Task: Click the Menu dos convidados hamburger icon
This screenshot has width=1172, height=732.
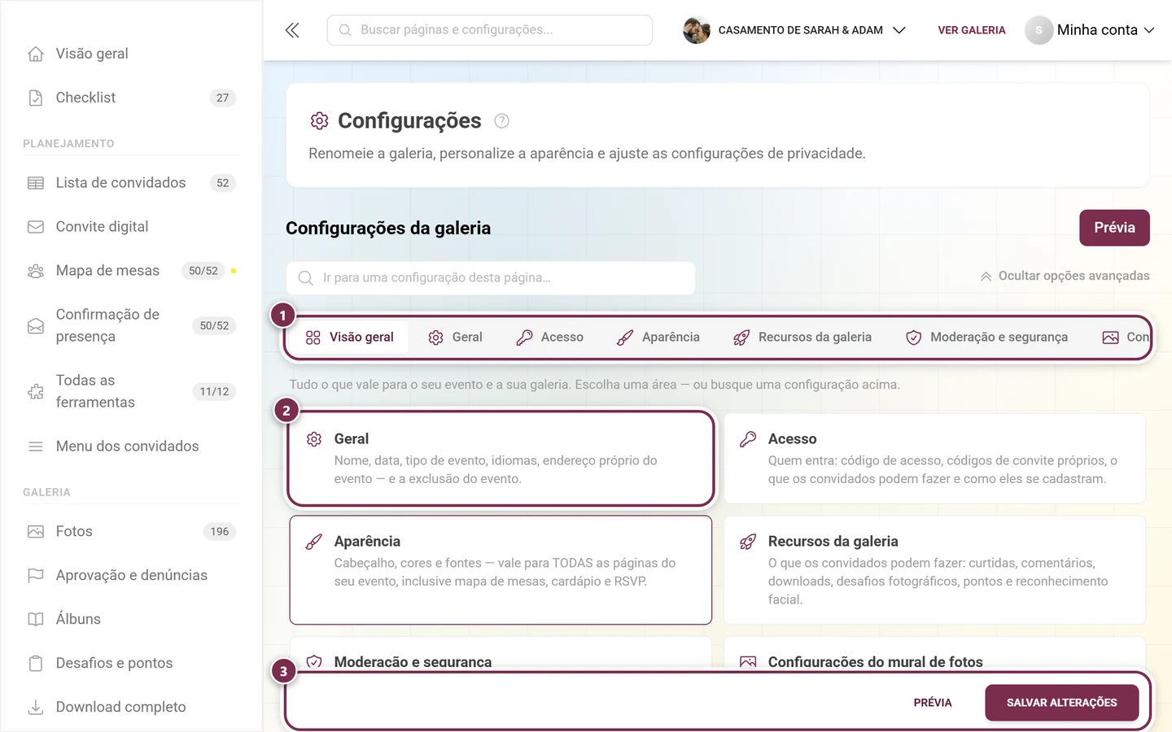Action: tap(36, 447)
